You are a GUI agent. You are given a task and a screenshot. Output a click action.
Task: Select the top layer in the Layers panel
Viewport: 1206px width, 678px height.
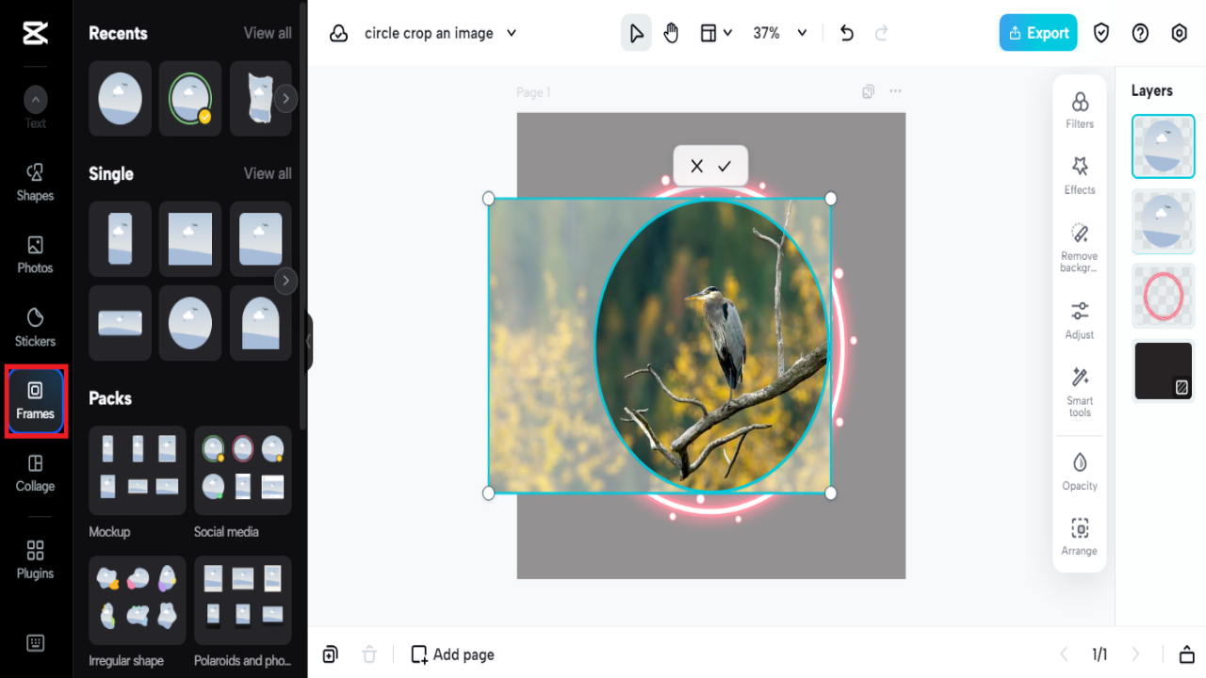pos(1163,146)
